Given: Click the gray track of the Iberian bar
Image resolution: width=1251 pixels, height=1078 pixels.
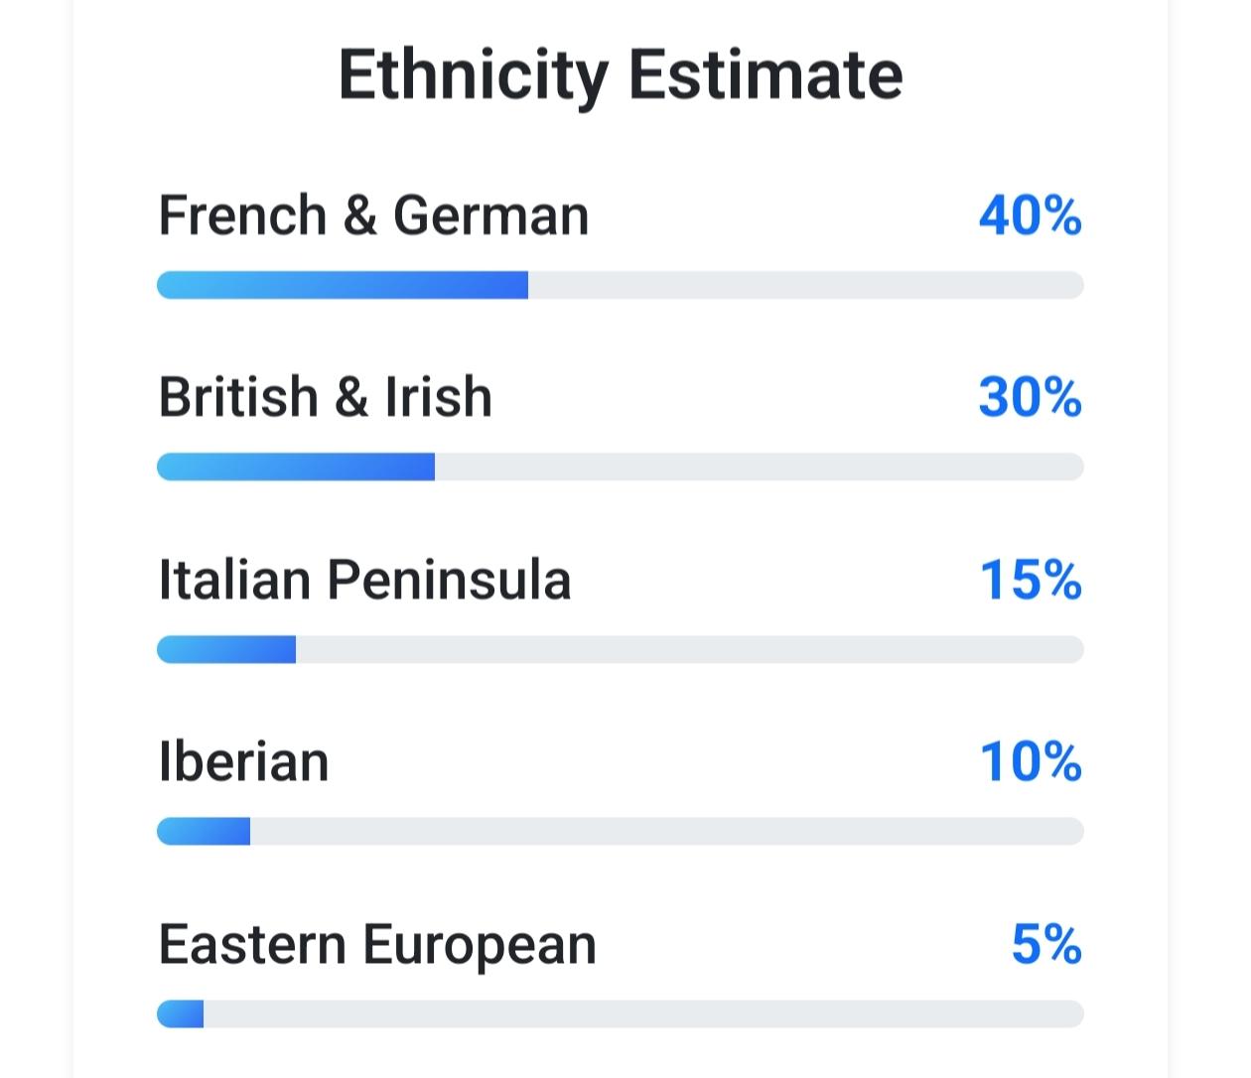Looking at the screenshot, I should [665, 832].
